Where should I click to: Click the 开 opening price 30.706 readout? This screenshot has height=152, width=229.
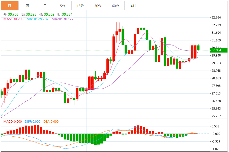[11, 14]
